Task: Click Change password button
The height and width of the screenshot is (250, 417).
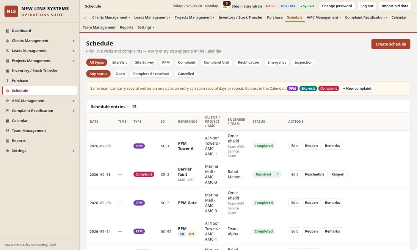Action: pos(337,6)
